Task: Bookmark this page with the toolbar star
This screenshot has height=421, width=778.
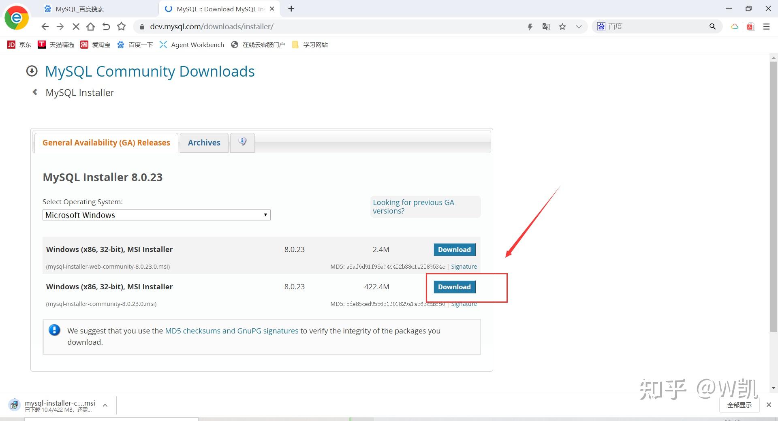Action: click(121, 27)
